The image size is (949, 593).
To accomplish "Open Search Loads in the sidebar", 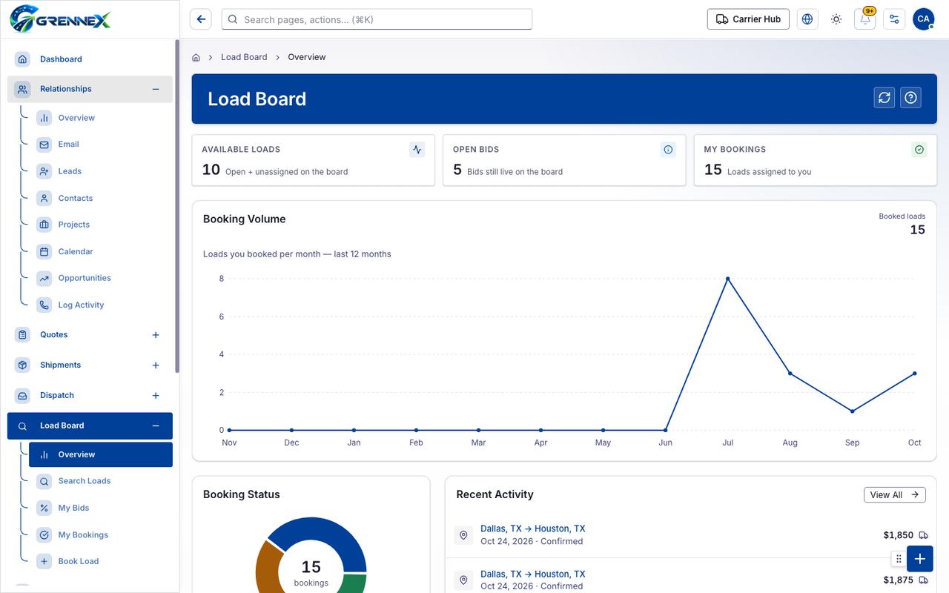I will (x=100, y=481).
